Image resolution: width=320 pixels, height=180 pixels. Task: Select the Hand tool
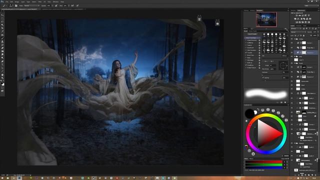click(2, 74)
